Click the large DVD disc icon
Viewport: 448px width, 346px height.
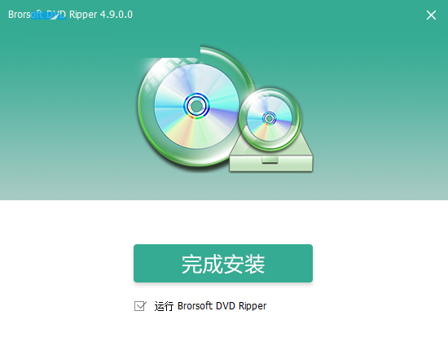(x=196, y=106)
